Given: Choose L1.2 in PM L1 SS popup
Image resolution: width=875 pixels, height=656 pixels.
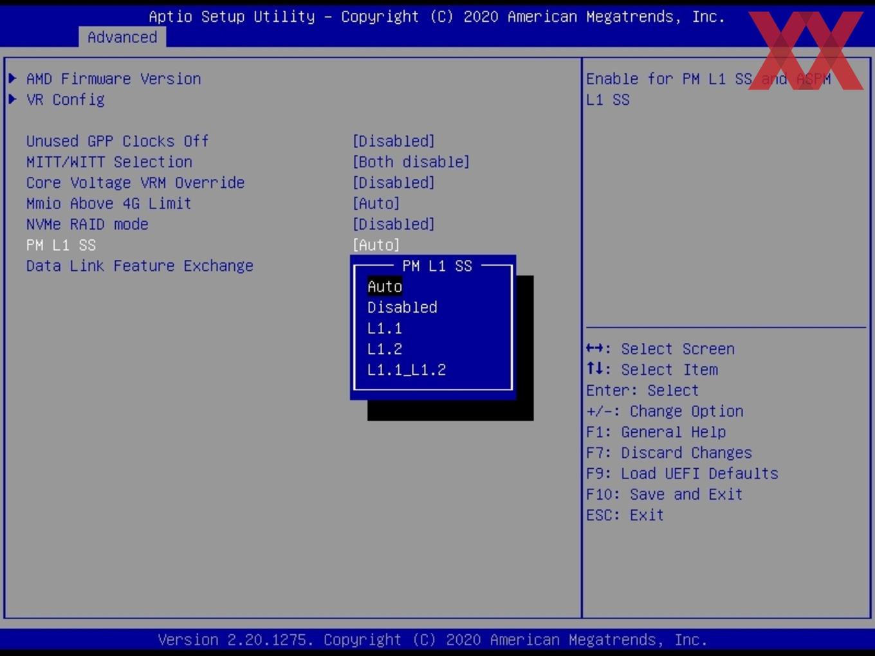Looking at the screenshot, I should point(385,349).
